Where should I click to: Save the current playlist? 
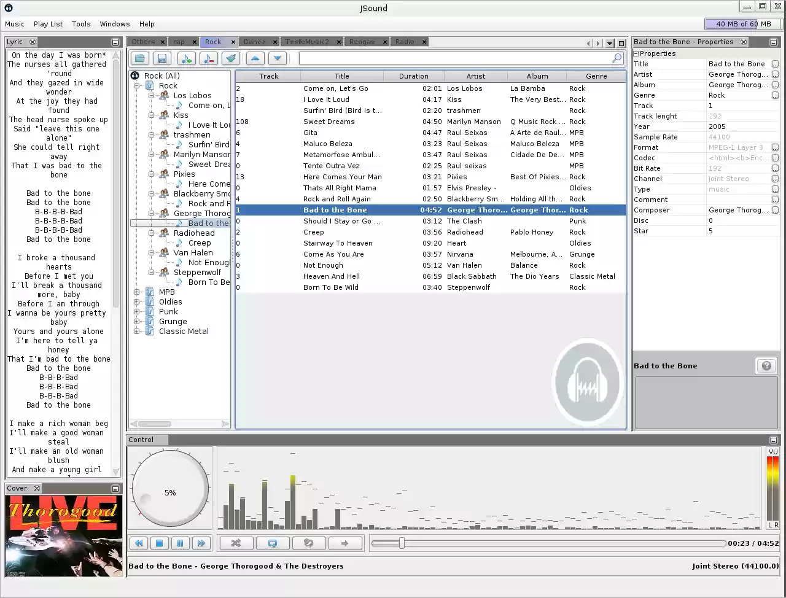pos(160,58)
